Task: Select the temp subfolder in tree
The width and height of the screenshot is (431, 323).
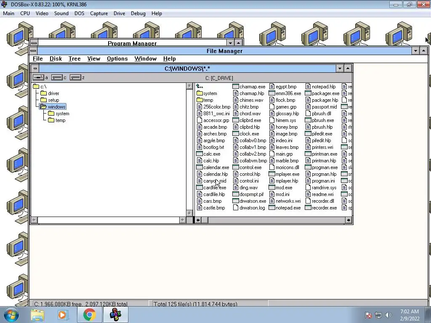Action: coord(57,120)
